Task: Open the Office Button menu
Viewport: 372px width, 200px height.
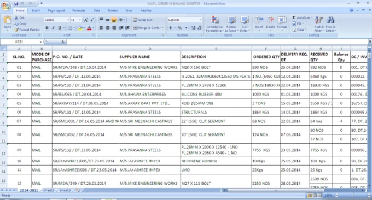Action: (5, 6)
